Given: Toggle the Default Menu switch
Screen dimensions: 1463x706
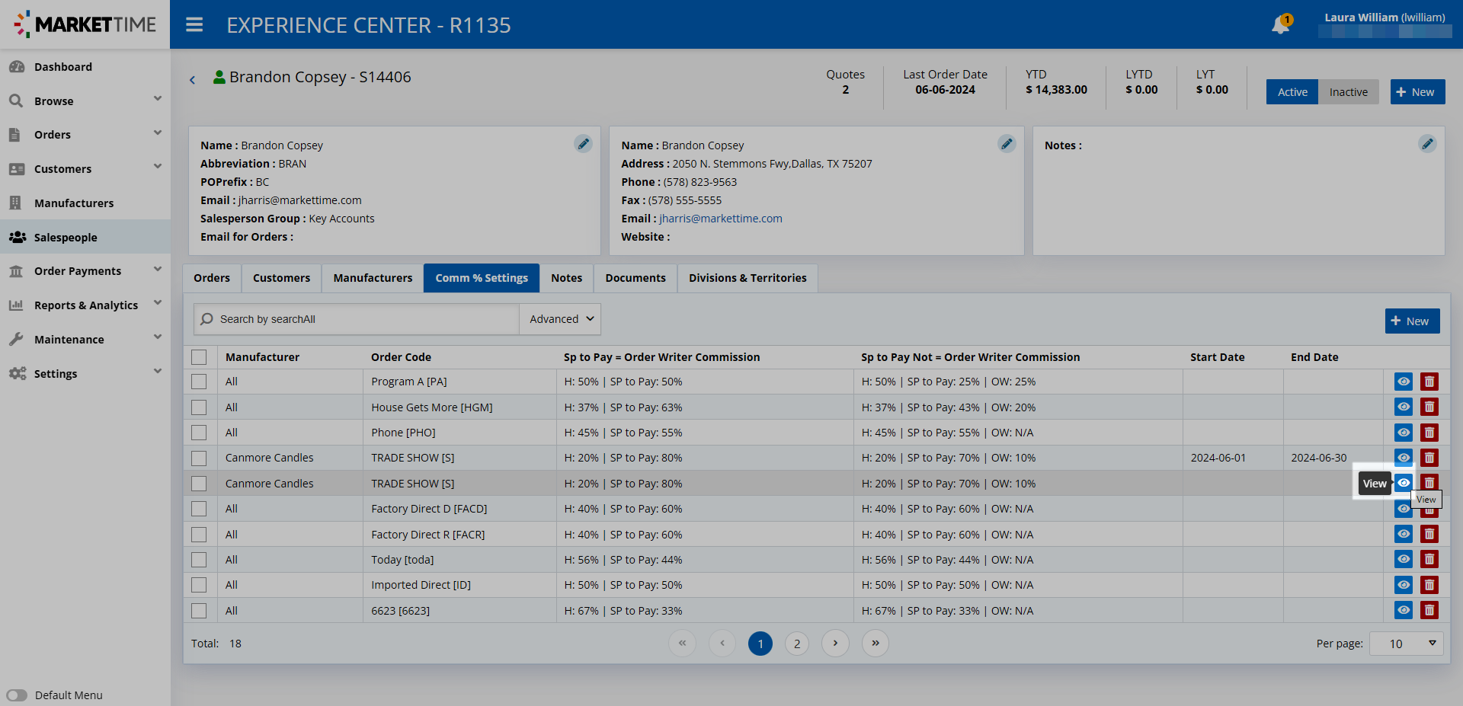Looking at the screenshot, I should [17, 695].
